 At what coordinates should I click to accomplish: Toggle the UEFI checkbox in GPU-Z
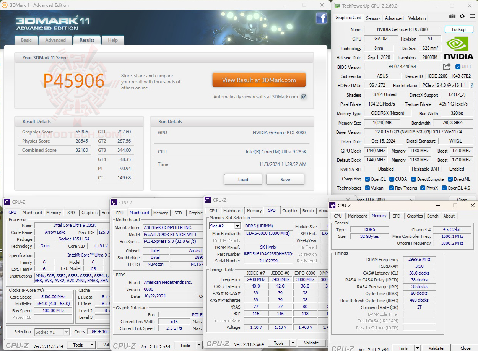coord(458,67)
